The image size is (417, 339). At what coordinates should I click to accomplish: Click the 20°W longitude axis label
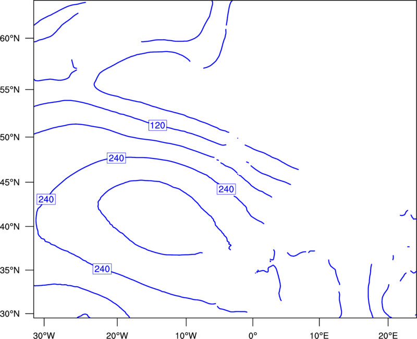[x=117, y=335]
